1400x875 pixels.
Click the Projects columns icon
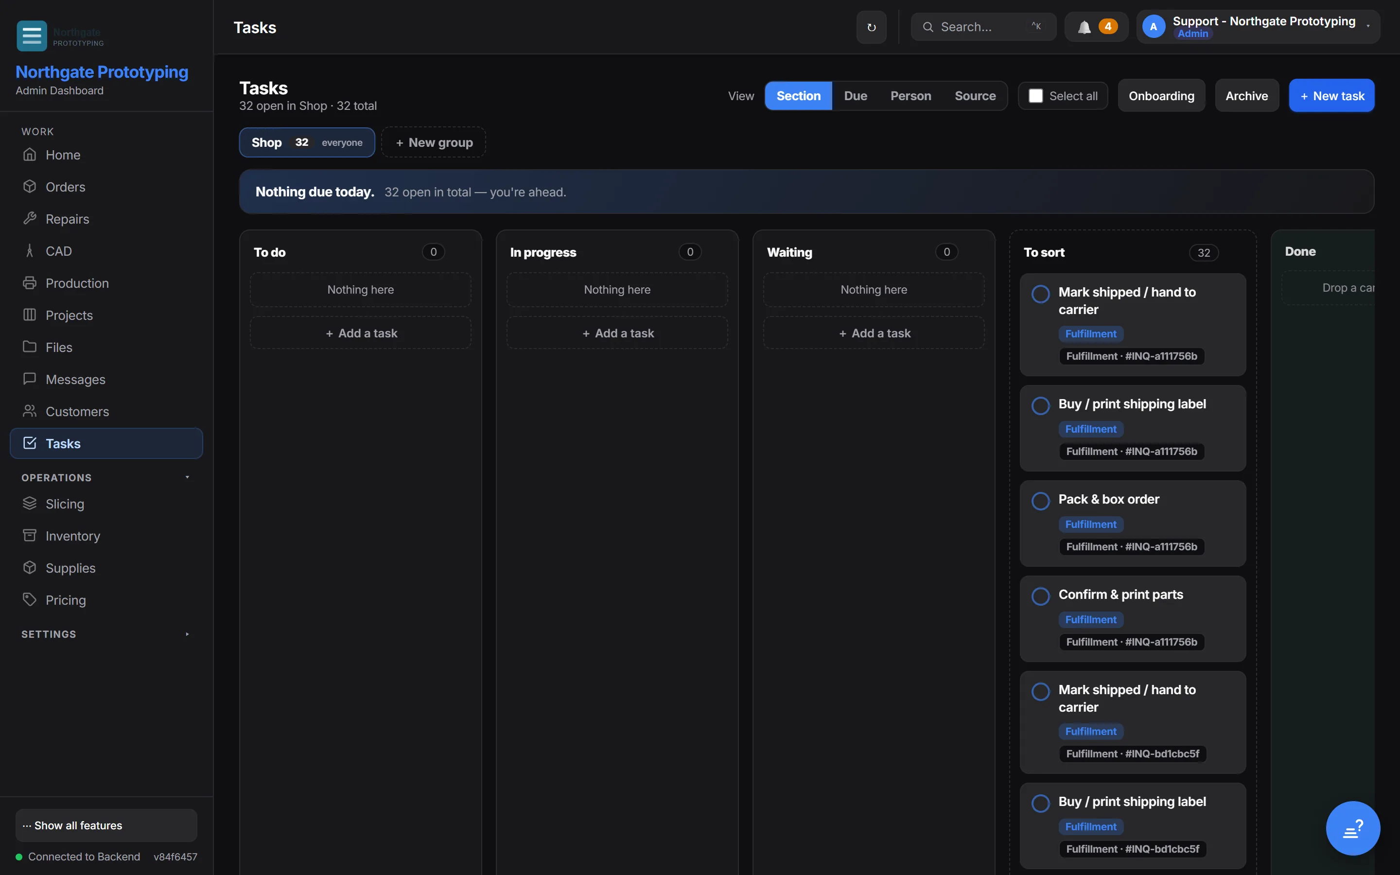(x=30, y=315)
